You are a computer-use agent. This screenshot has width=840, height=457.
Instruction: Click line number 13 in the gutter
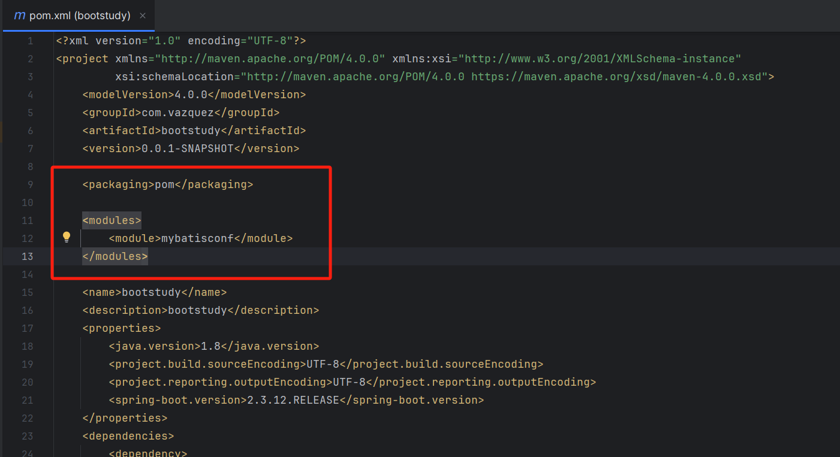click(27, 256)
